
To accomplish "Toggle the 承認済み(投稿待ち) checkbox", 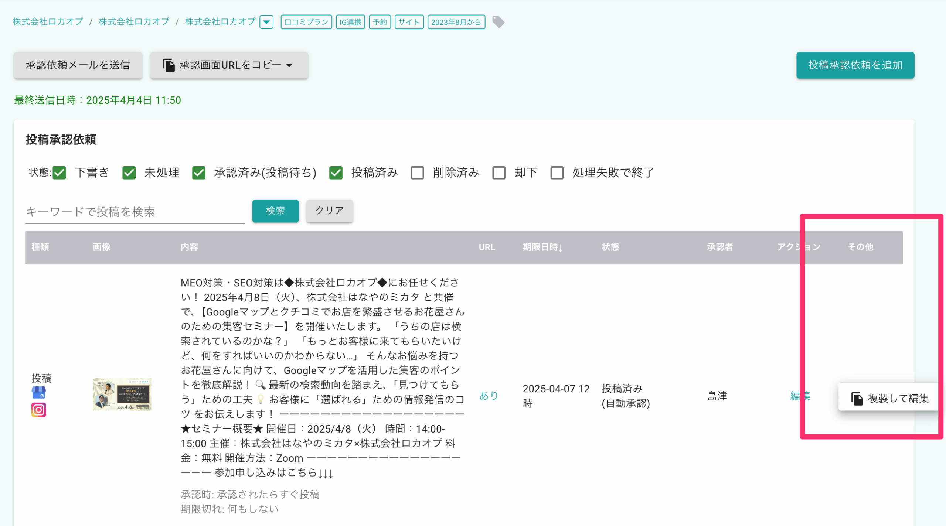I will [x=199, y=173].
